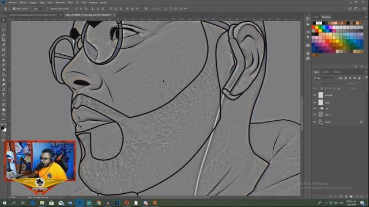Switch to the Color tab

coord(316,17)
